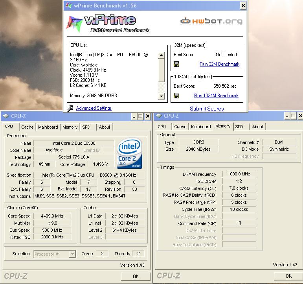Click the Core Voltage 1.496 V field
This screenshot has width=303, height=284.
coord(101,164)
